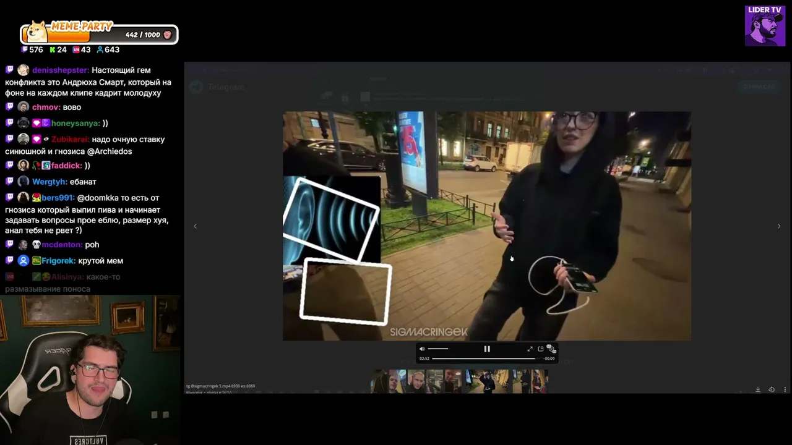Click chmov's avatar in chat

[x=24, y=107]
